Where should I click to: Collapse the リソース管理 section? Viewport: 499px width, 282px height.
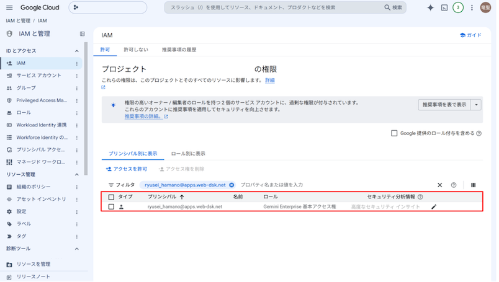click(x=77, y=175)
